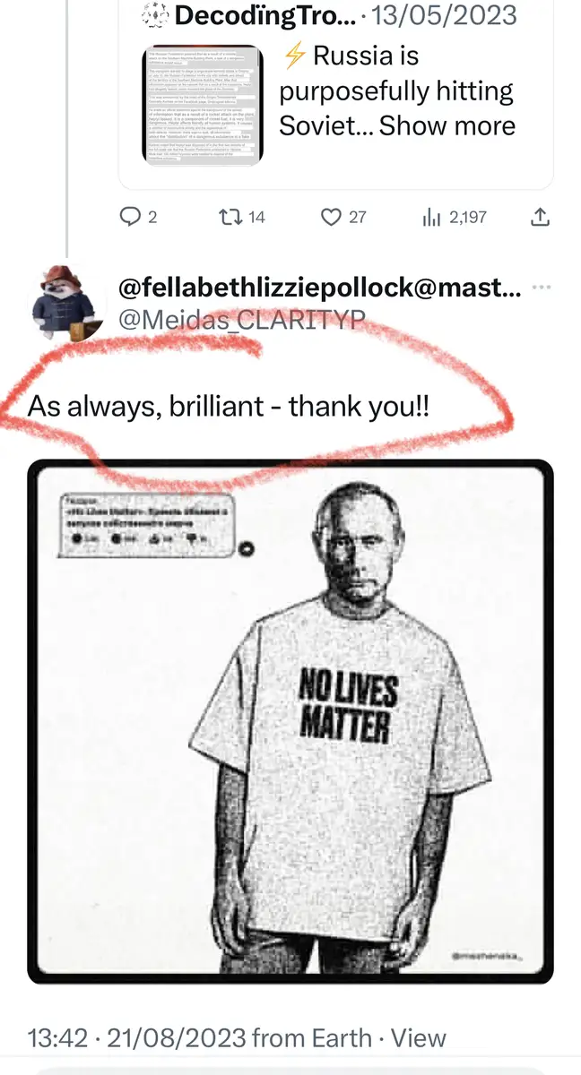
Task: Tap the 13:42 · 21/08/2023 timestamp
Action: 137,1038
